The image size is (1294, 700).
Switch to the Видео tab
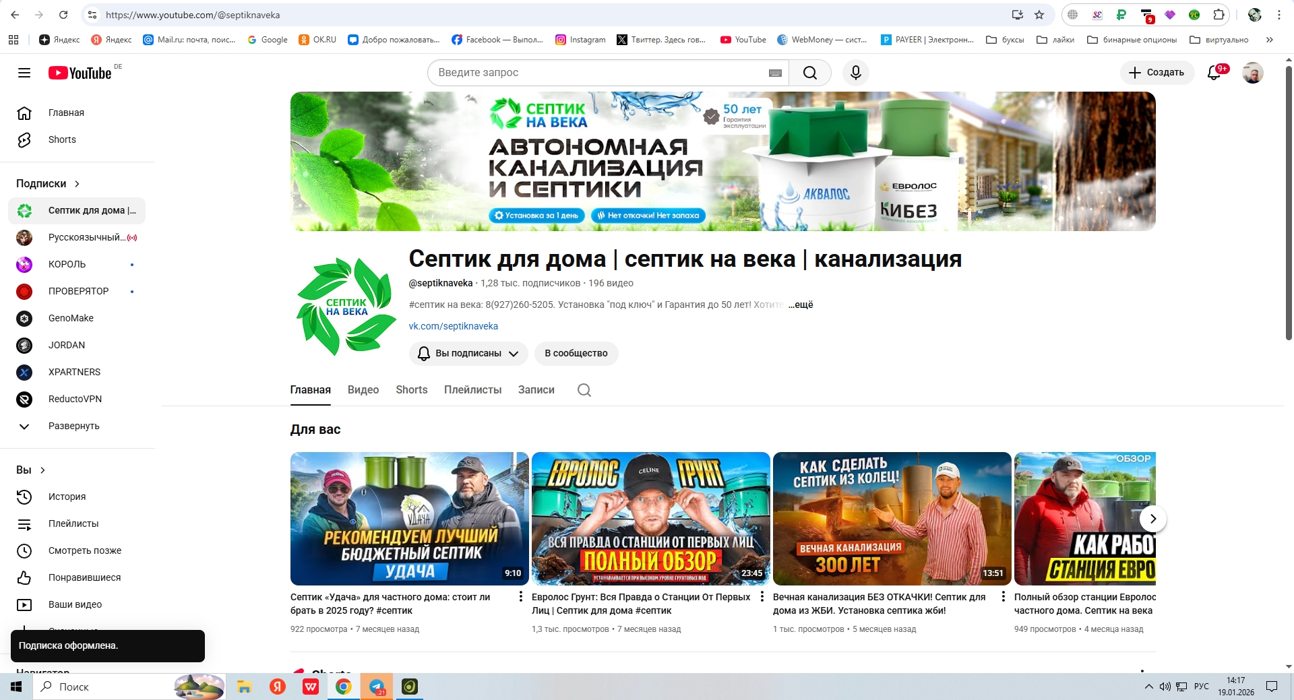click(363, 390)
